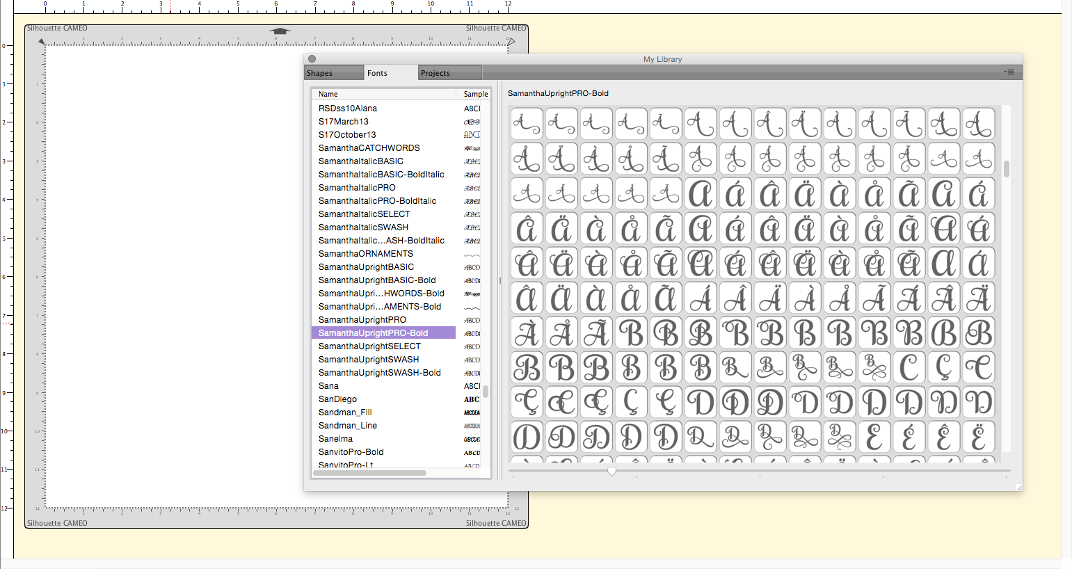
Task: Open the Projects tab
Action: [450, 73]
